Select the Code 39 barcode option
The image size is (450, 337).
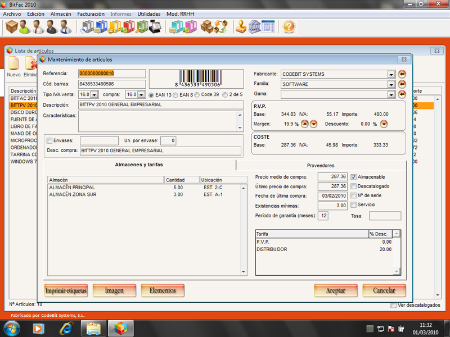point(197,95)
